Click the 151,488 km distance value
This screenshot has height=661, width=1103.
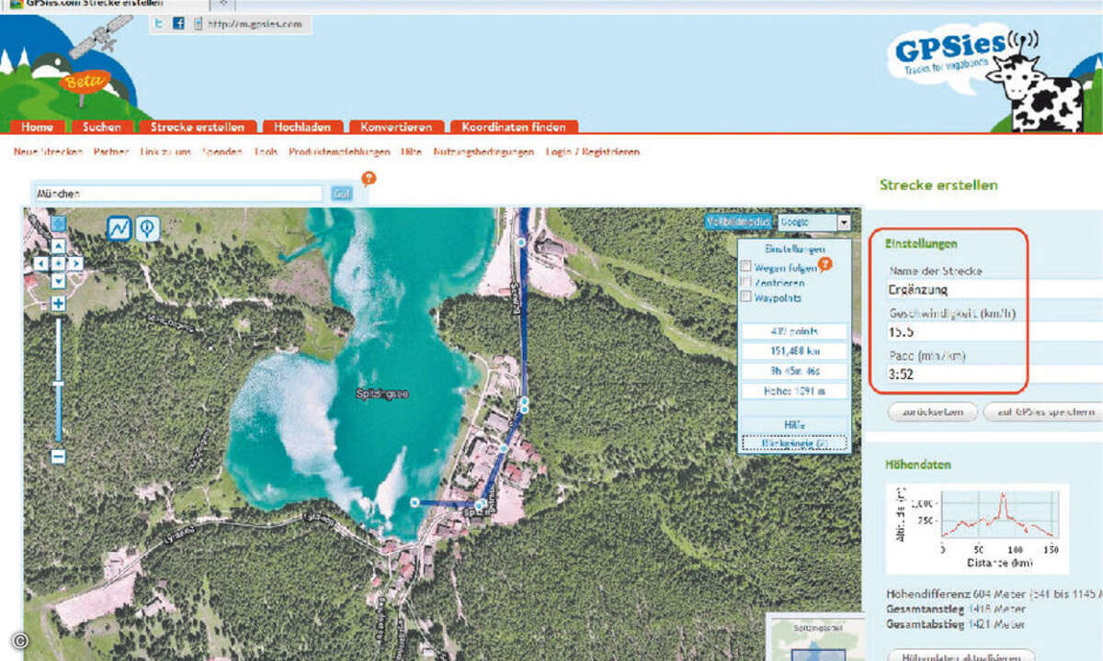pyautogui.click(x=794, y=351)
